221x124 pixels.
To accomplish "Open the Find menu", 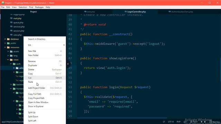I will [31, 7].
